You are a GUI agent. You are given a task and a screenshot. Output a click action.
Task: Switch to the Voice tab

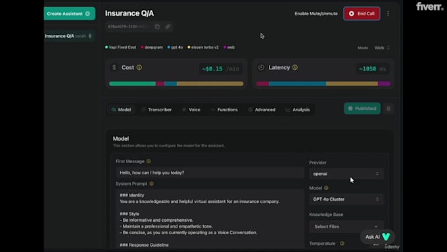(x=191, y=110)
